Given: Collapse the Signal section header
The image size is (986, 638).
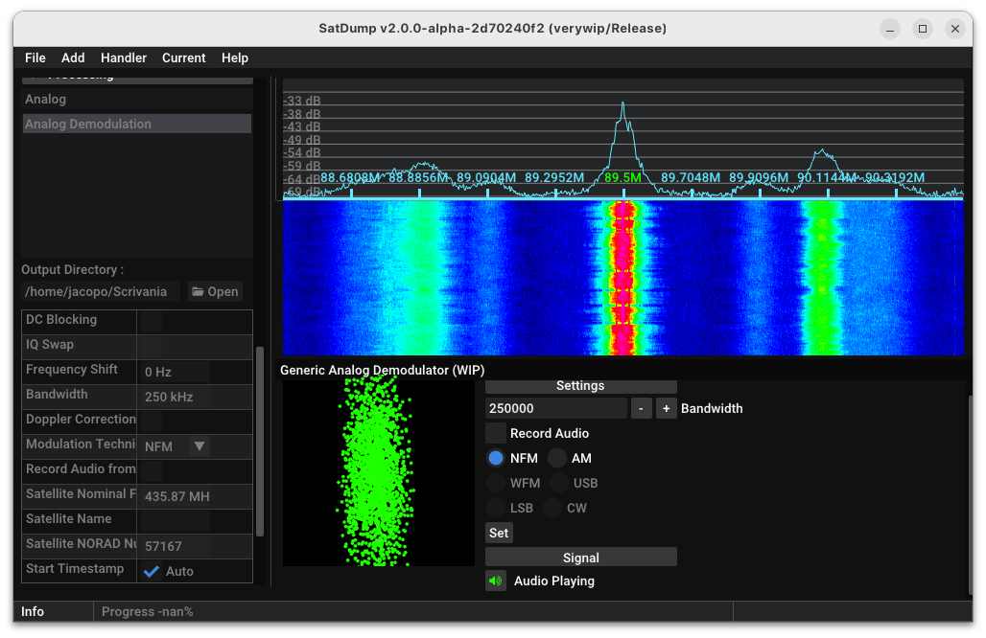Looking at the screenshot, I should 580,558.
